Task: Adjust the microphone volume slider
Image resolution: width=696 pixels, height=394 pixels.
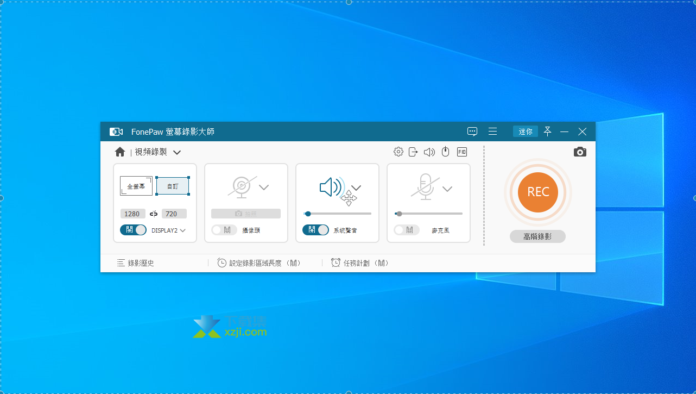Action: (429, 214)
